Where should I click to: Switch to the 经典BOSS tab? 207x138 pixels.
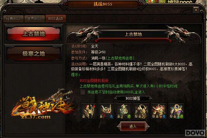click(13, 19)
